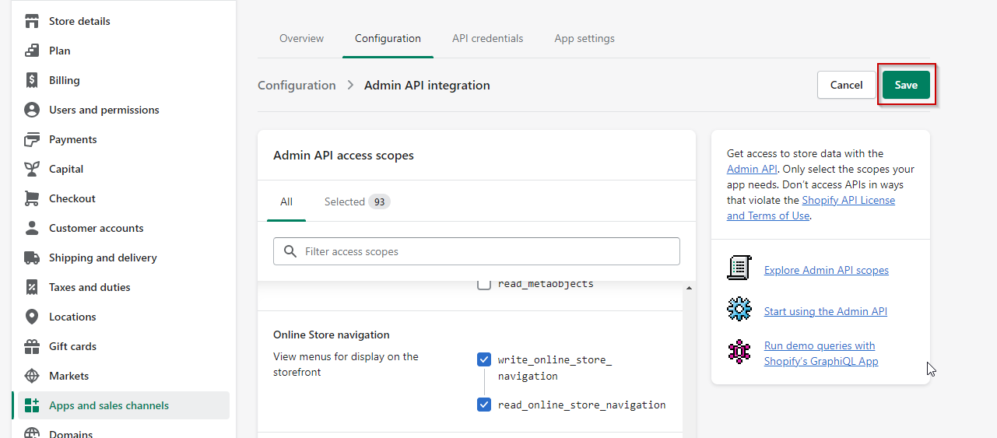This screenshot has height=438, width=997.
Task: Open the App settings tab
Action: pos(585,38)
